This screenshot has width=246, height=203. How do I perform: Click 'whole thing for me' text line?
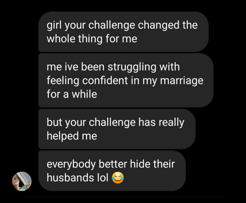point(92,38)
